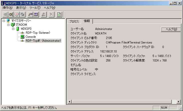Click the client name value W2KATH
Image resolution: width=183 pixels, height=111 pixels.
(101, 33)
